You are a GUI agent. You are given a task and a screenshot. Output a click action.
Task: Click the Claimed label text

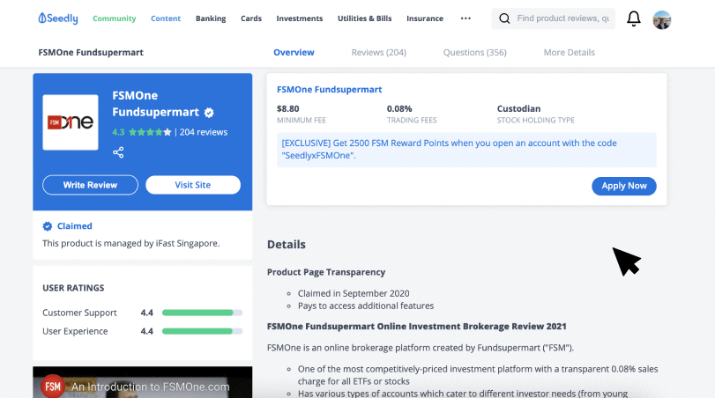tap(74, 226)
